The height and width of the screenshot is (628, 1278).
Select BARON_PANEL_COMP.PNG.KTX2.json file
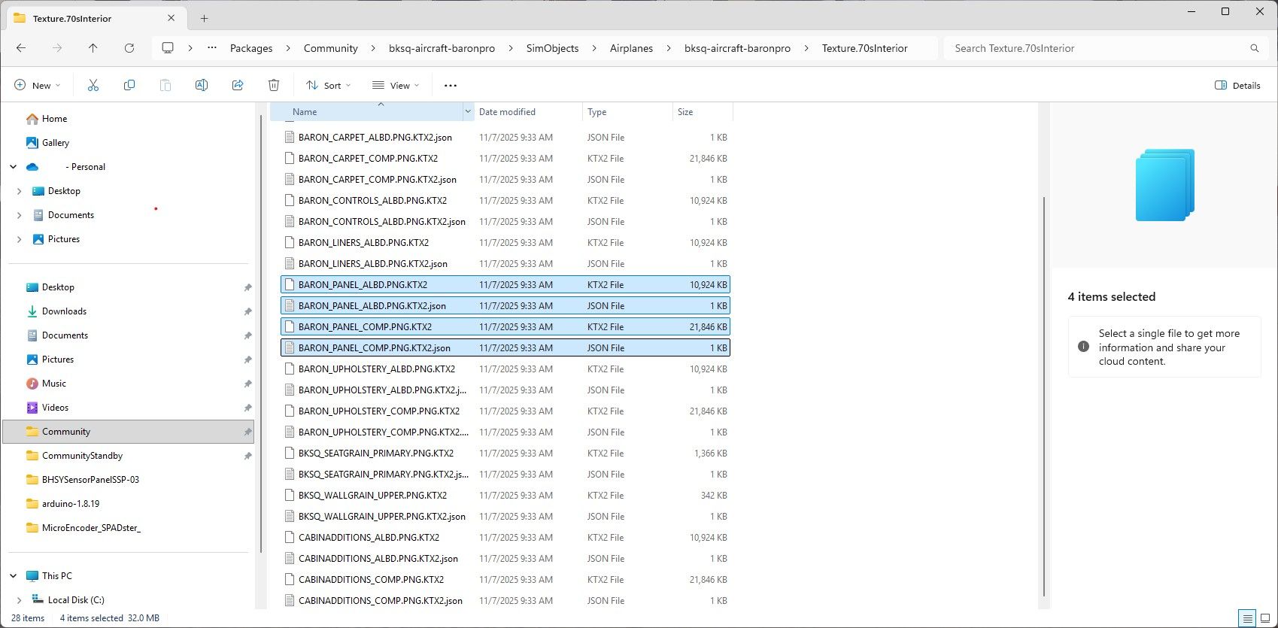click(x=505, y=348)
